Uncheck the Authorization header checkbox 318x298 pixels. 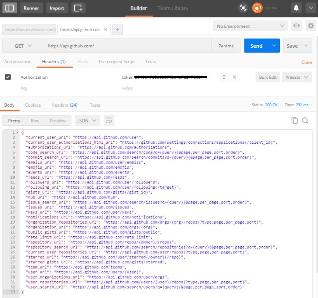pyautogui.click(x=9, y=77)
